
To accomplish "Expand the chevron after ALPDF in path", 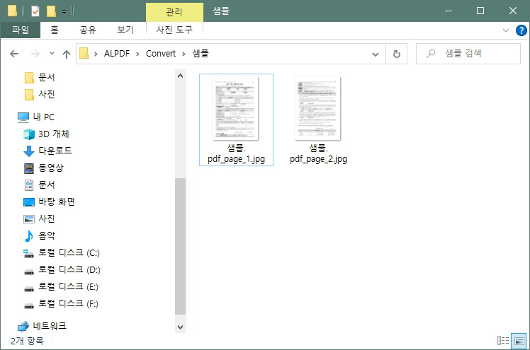I will (x=137, y=54).
